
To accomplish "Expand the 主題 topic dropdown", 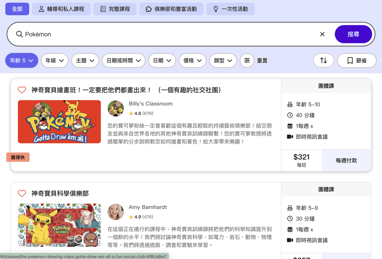I will point(85,60).
